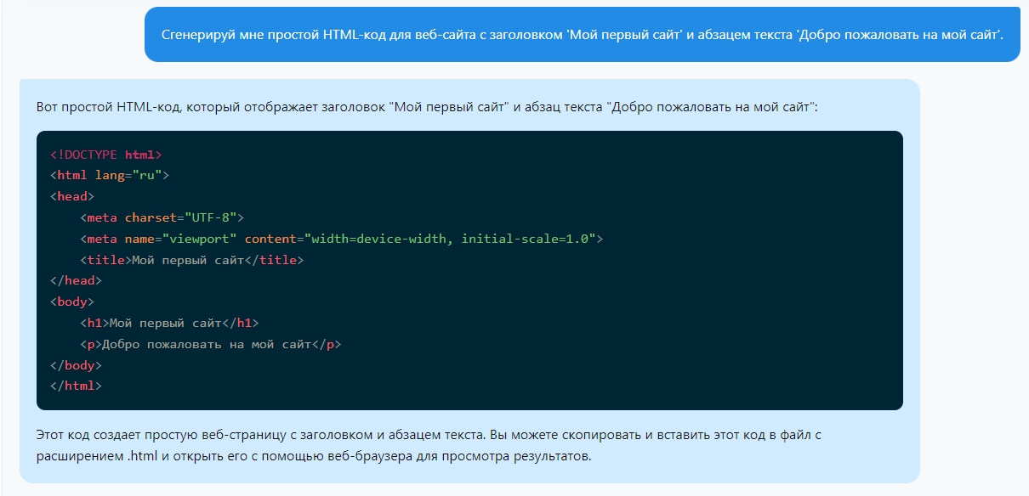Click the opening <head> tag
This screenshot has width=1029, height=496.
[71, 196]
